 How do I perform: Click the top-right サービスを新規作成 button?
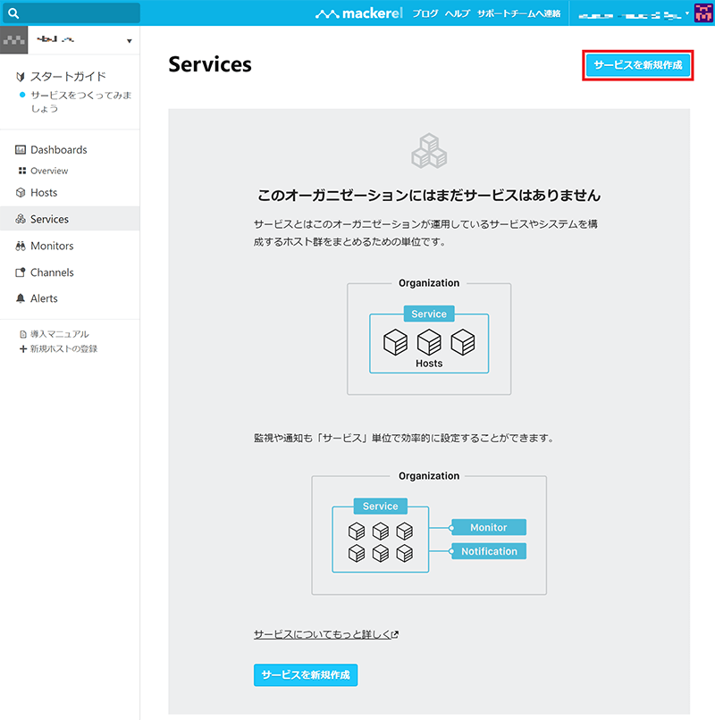tap(638, 66)
